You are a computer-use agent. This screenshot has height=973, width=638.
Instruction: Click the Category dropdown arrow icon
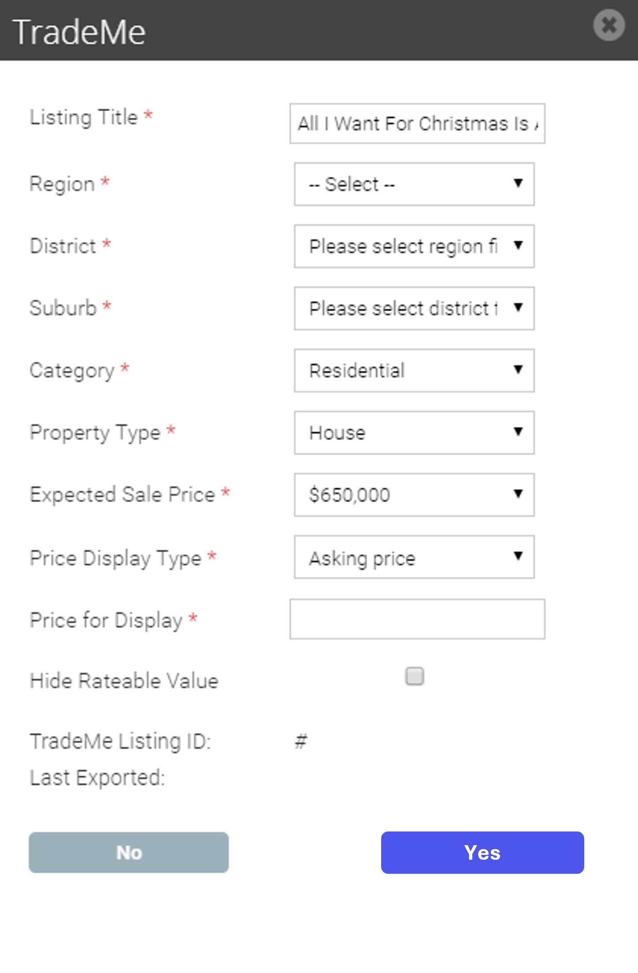pyautogui.click(x=518, y=369)
